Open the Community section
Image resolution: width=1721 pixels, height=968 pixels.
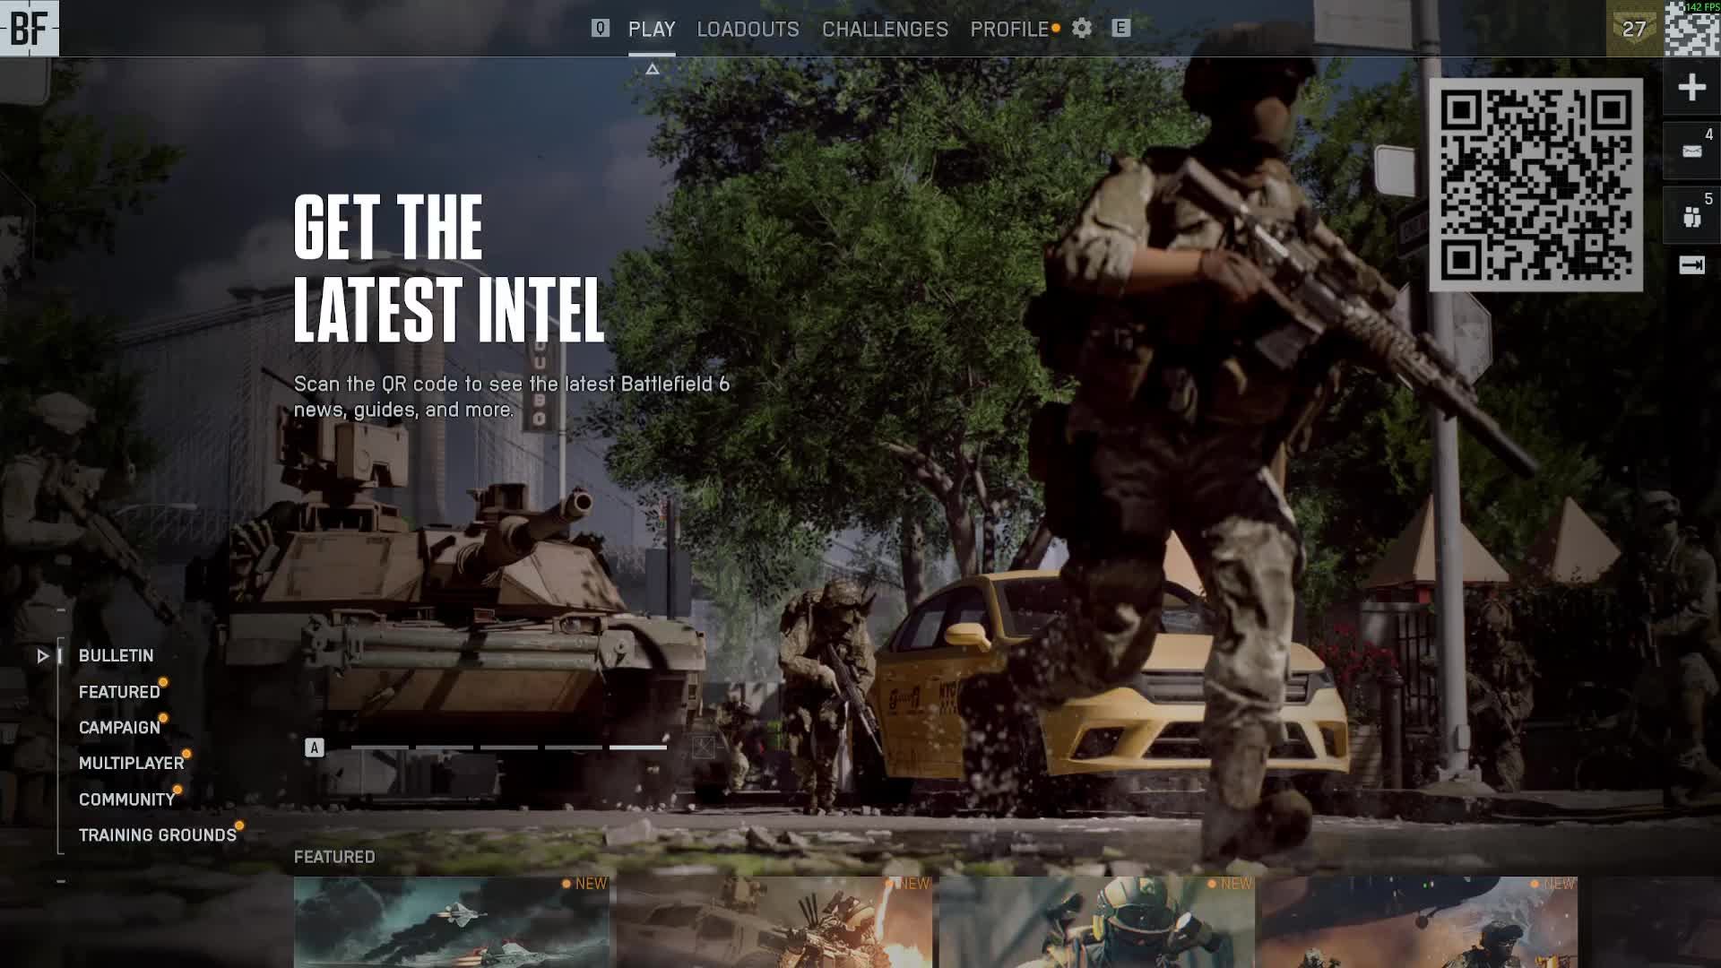[x=126, y=799]
